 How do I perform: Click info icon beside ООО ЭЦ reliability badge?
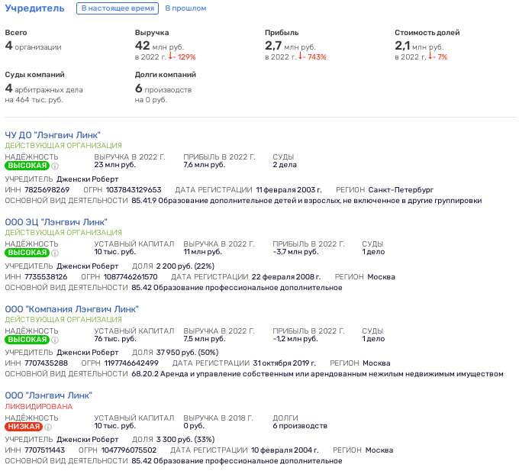coord(55,253)
